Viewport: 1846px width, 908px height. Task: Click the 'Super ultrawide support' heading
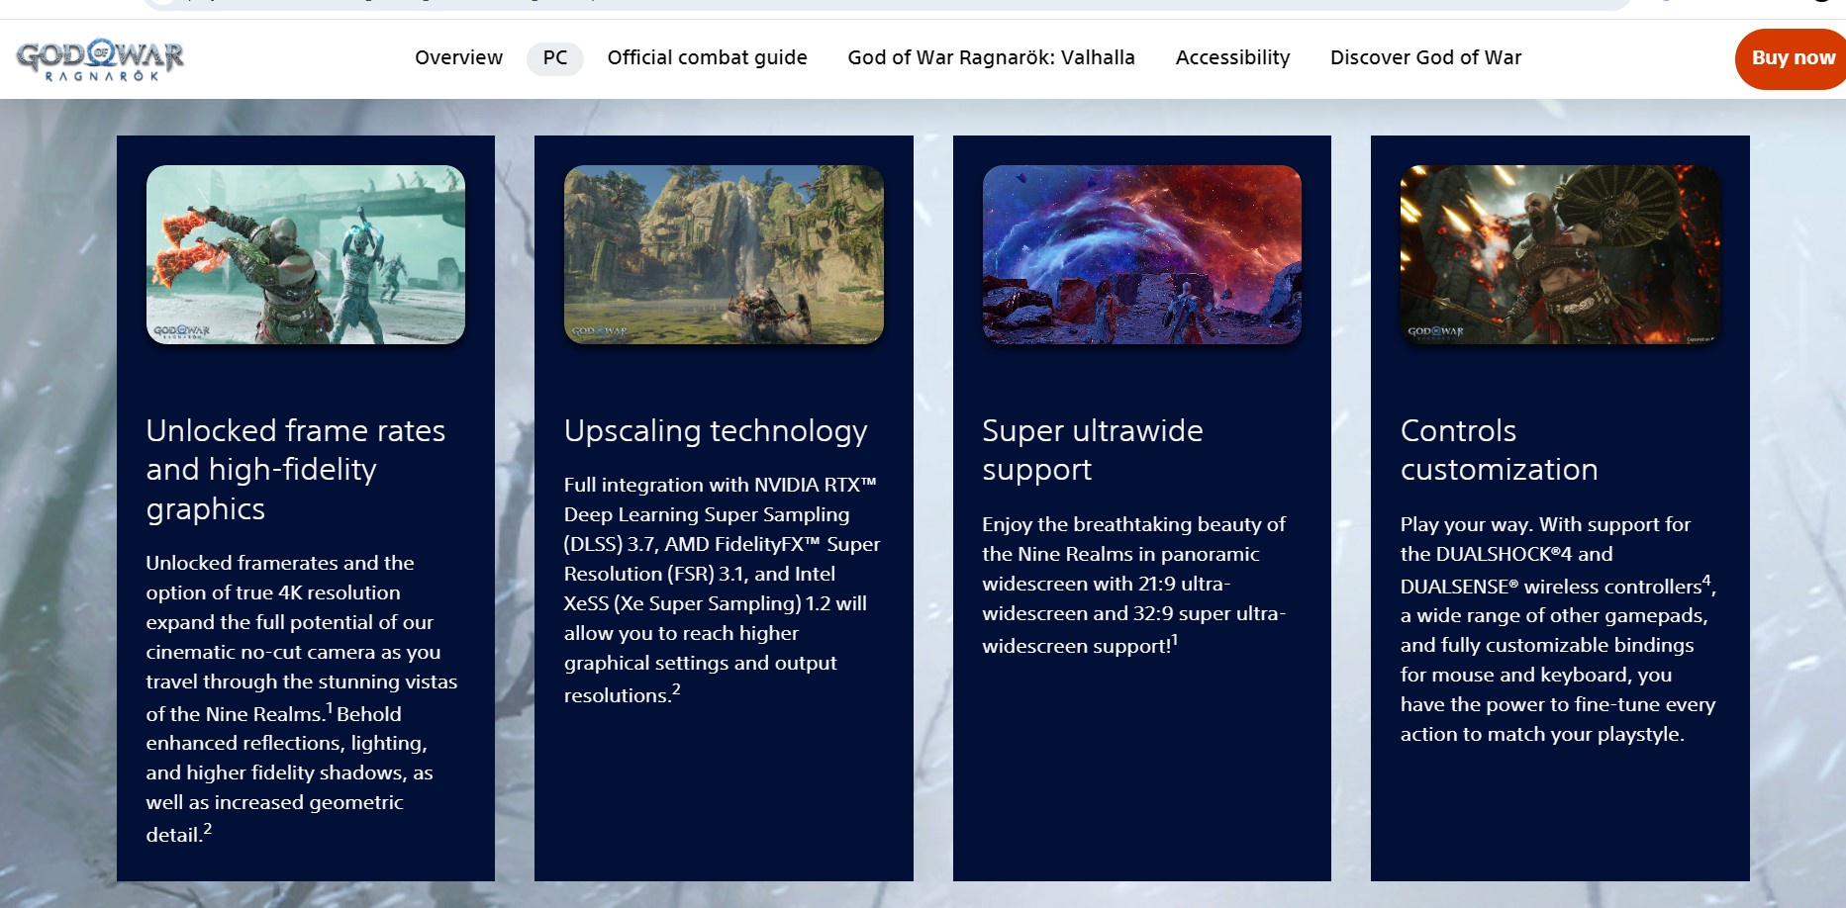1093,450
